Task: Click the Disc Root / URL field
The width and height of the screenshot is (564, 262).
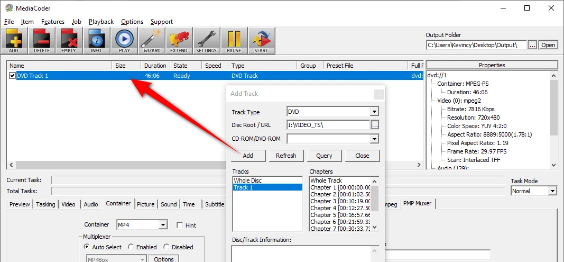Action: click(328, 125)
